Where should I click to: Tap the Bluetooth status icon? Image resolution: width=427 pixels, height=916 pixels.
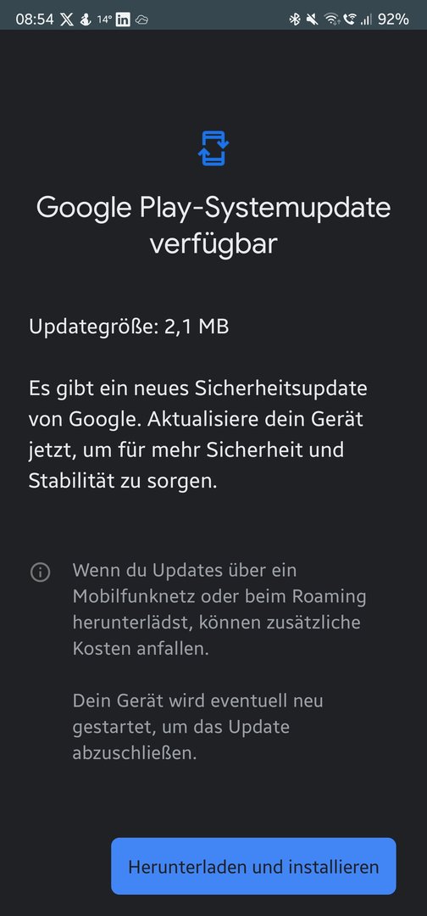click(295, 20)
